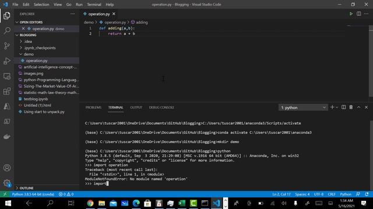Click the editor vertical scrollbar
The image size is (373, 209).
pyautogui.click(x=371, y=61)
